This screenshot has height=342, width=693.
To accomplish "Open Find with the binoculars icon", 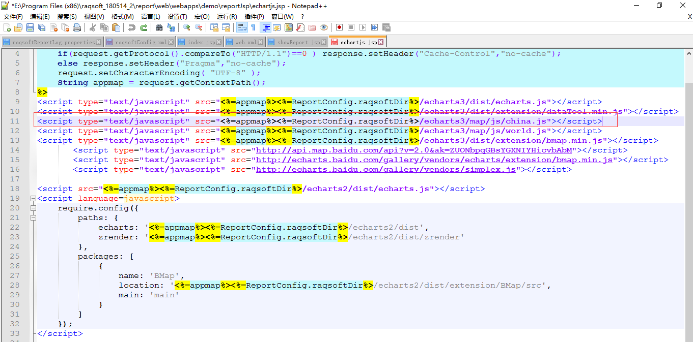I will point(159,27).
